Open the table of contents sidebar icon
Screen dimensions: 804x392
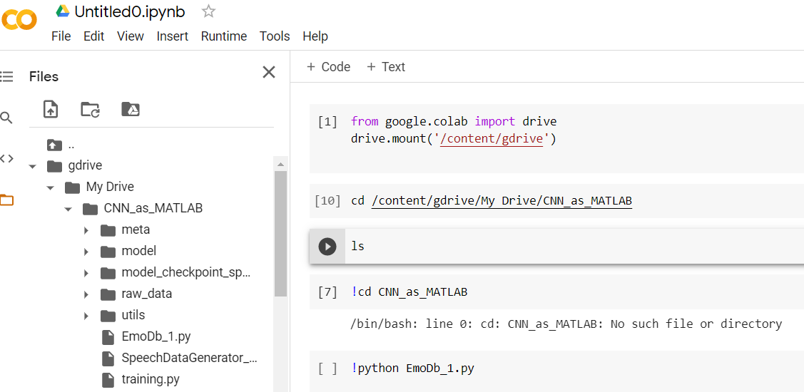(x=6, y=77)
